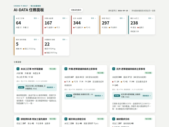Click orange 缺口 27131 kg dot
The image size is (169, 127).
click(23, 49)
